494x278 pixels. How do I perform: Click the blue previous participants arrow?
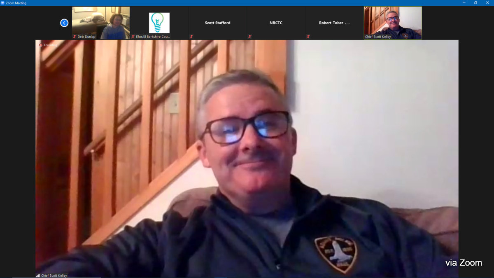click(64, 23)
